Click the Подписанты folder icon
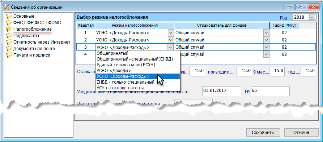 [9, 36]
